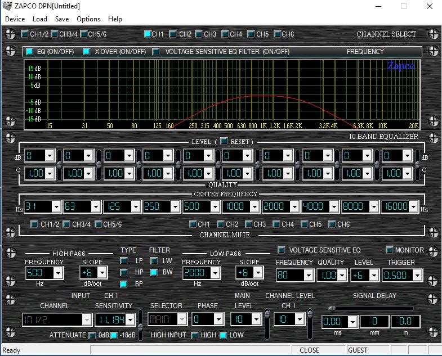Mute CH1/2 in channel mute section
Image resolution: width=442 pixels, height=356 pixels.
[x=34, y=224]
